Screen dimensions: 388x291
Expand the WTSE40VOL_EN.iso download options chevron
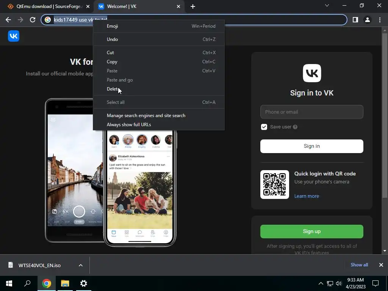point(81,265)
